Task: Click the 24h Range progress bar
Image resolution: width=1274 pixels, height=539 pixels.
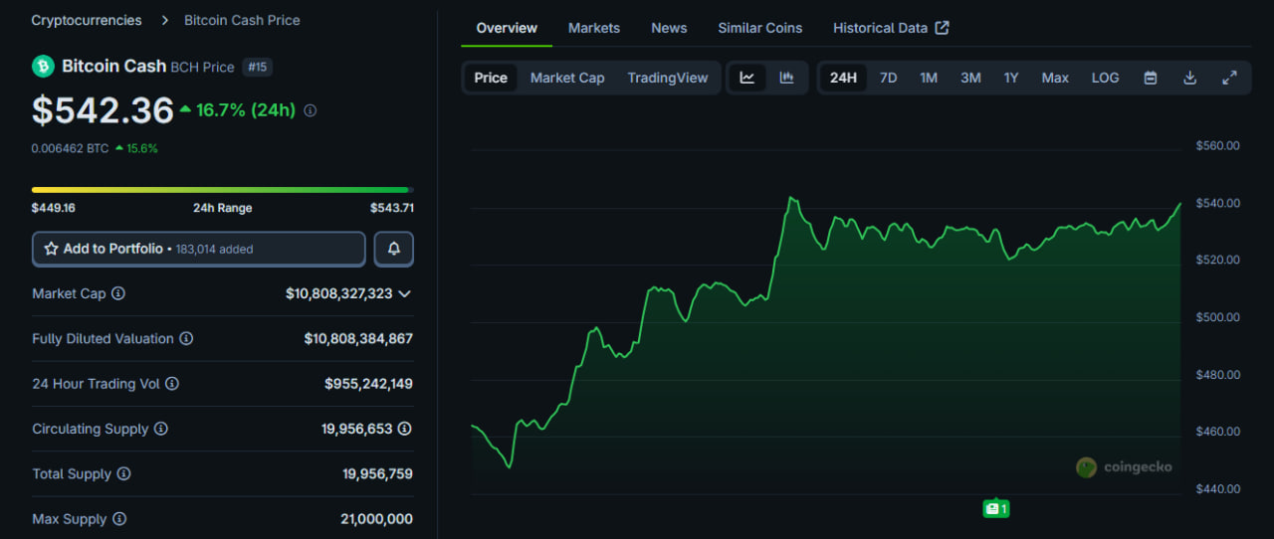Action: pos(221,189)
